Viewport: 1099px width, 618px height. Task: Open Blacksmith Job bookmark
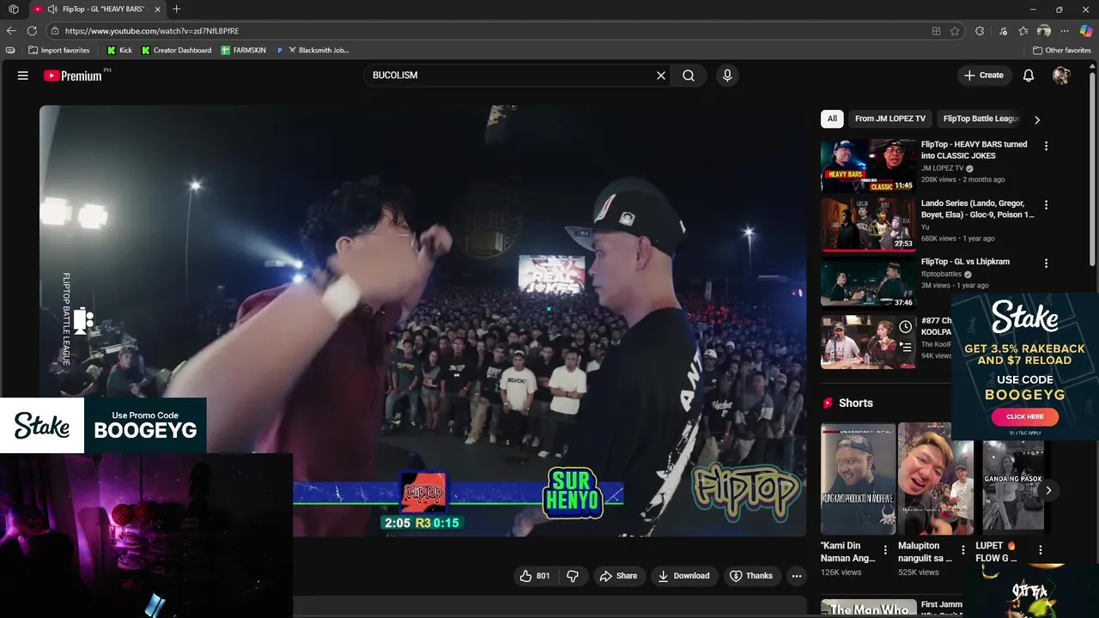pos(313,51)
